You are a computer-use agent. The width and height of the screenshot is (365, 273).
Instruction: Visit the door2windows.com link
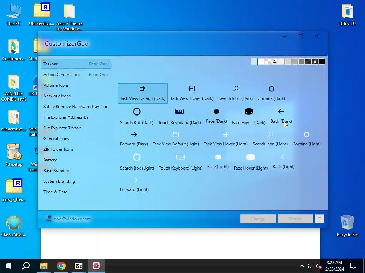[72, 219]
